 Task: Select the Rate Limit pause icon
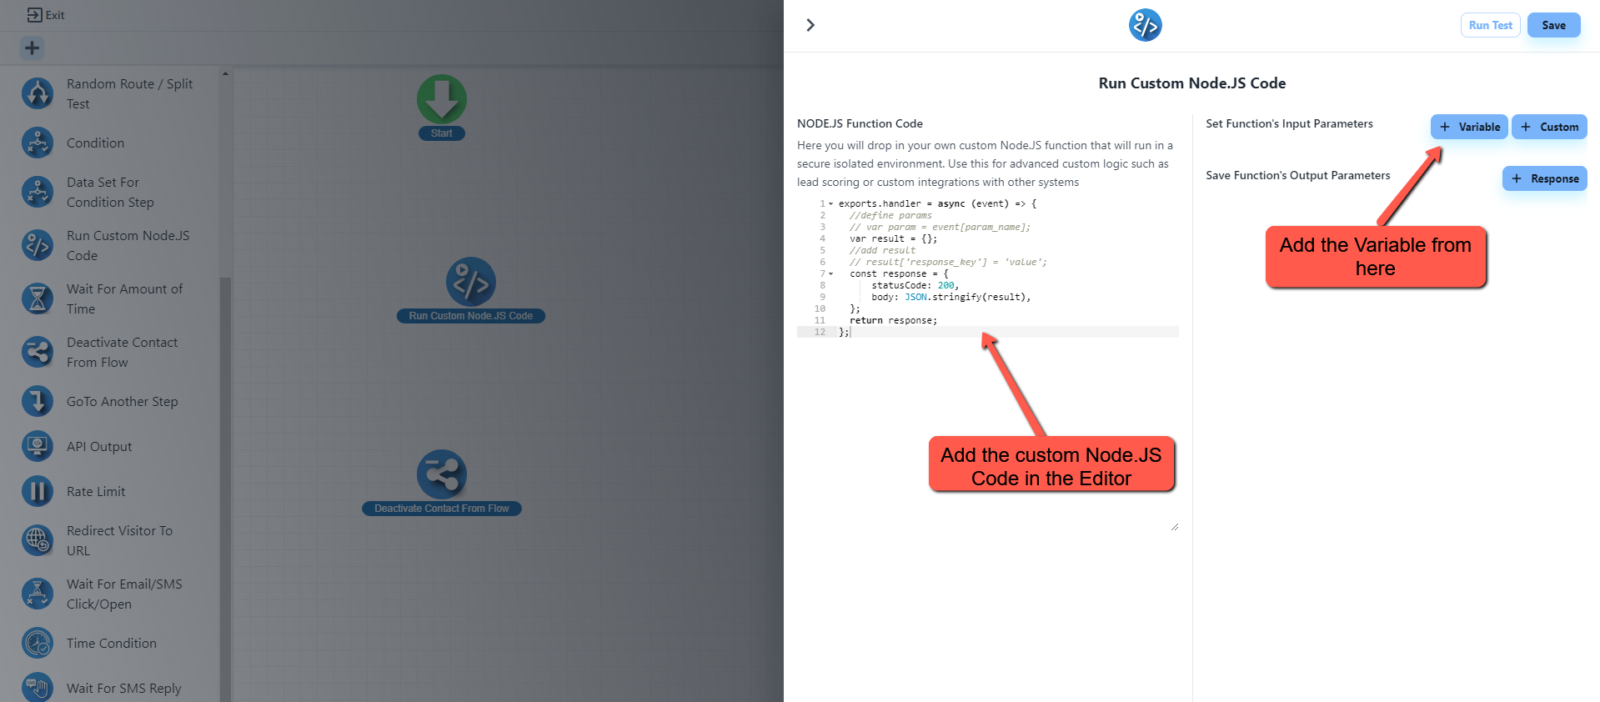click(38, 492)
